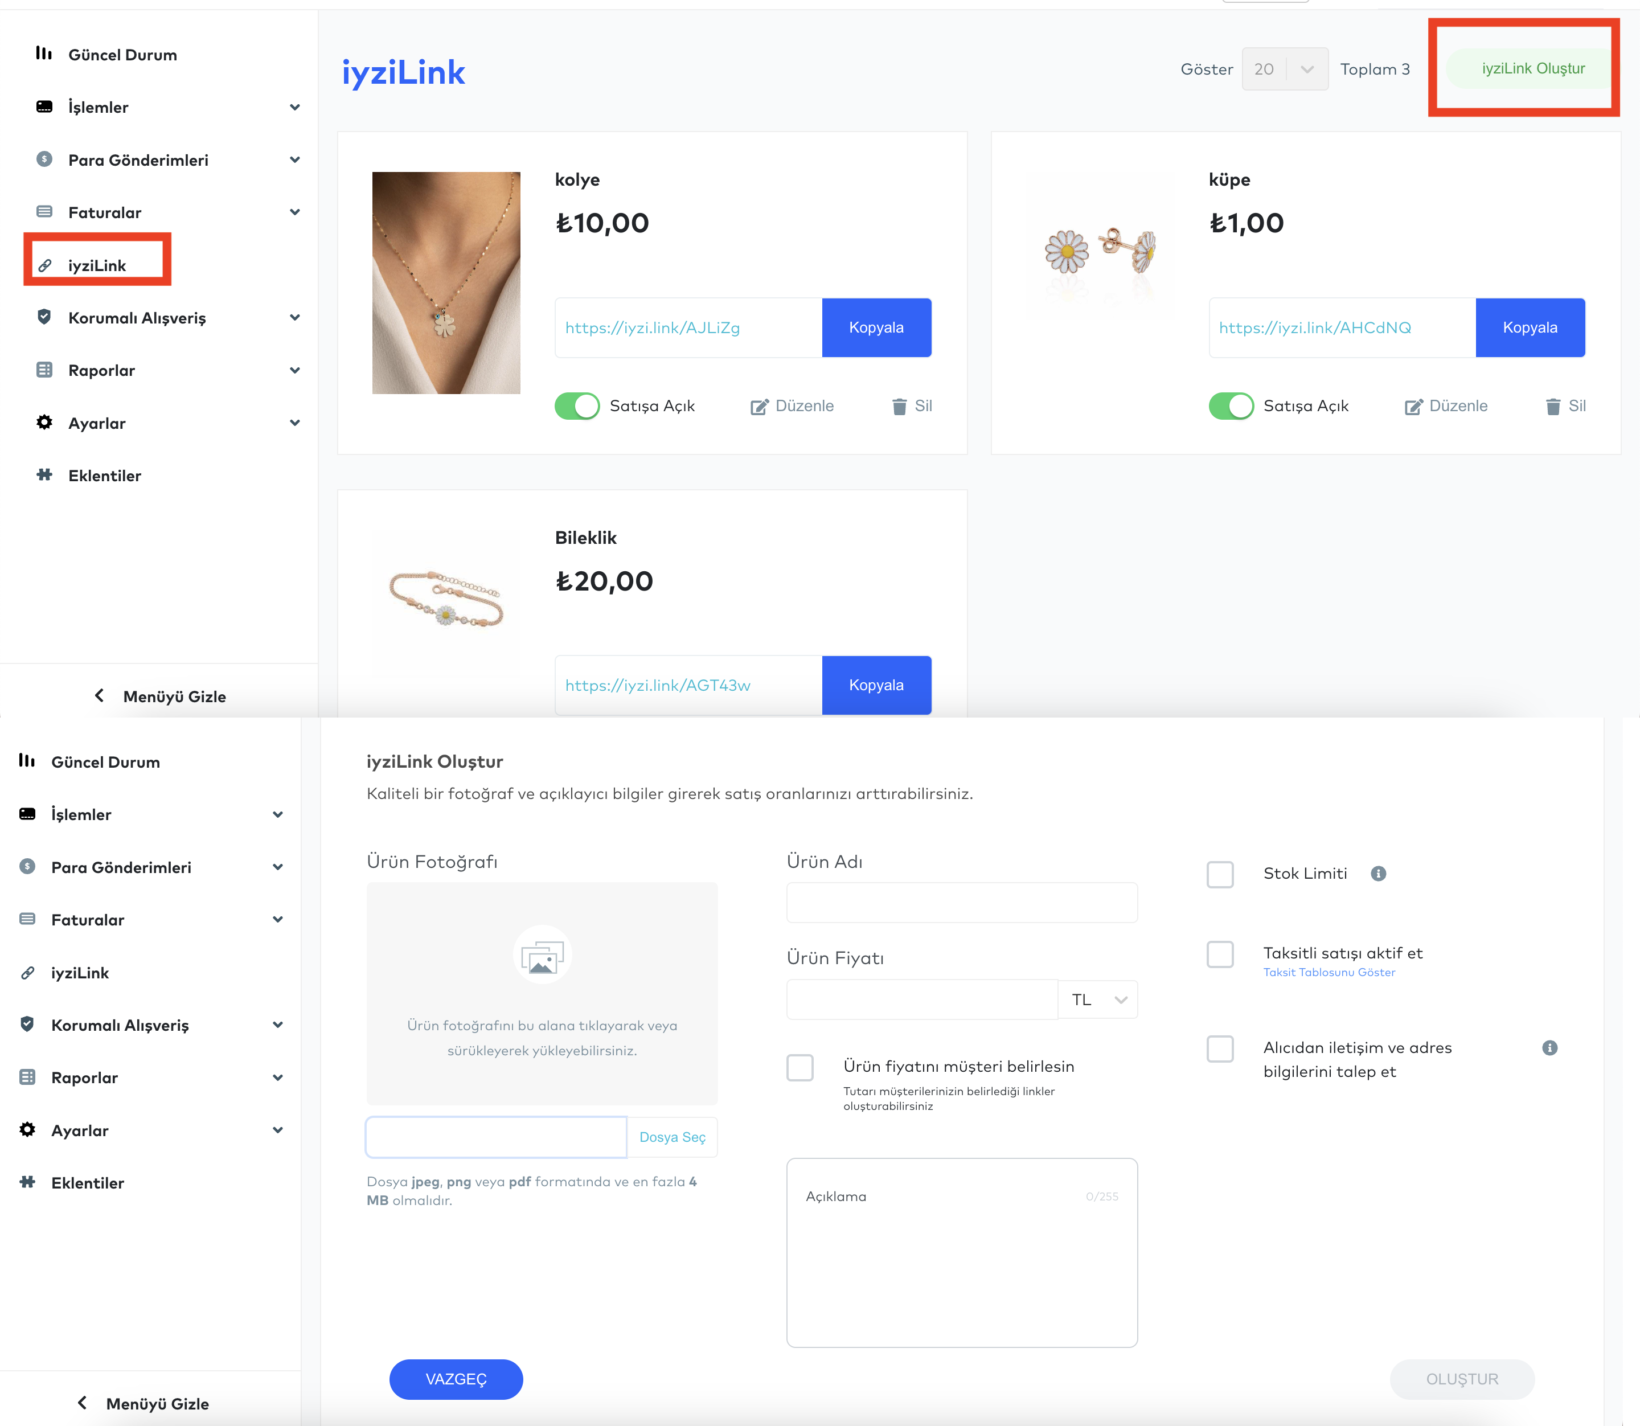This screenshot has height=1426, width=1640.
Task: Click the Menüyü Gizle arrow in top sidebar
Action: pyautogui.click(x=100, y=695)
